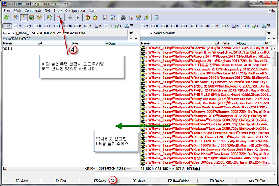Go back with the left arrow icon
The image size is (279, 186).
pos(70,17)
